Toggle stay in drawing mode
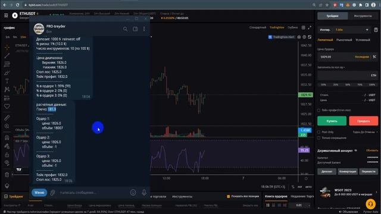 click(x=7, y=146)
